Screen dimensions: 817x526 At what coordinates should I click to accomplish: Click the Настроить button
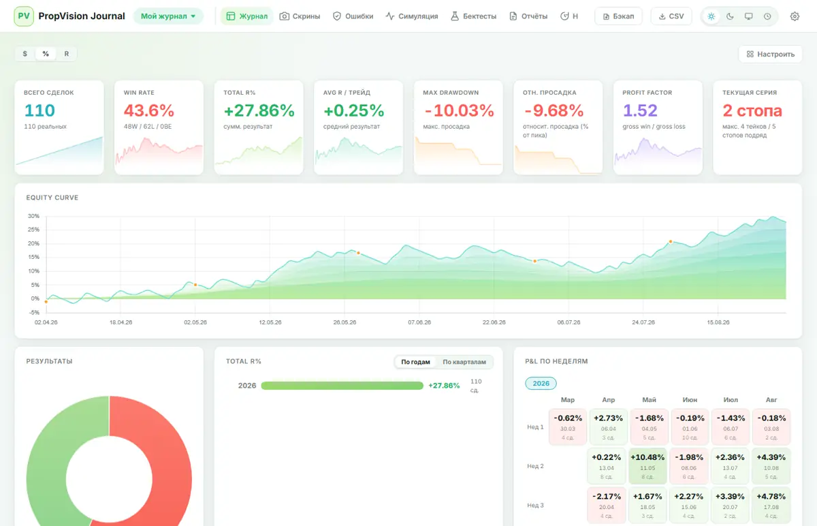point(771,54)
